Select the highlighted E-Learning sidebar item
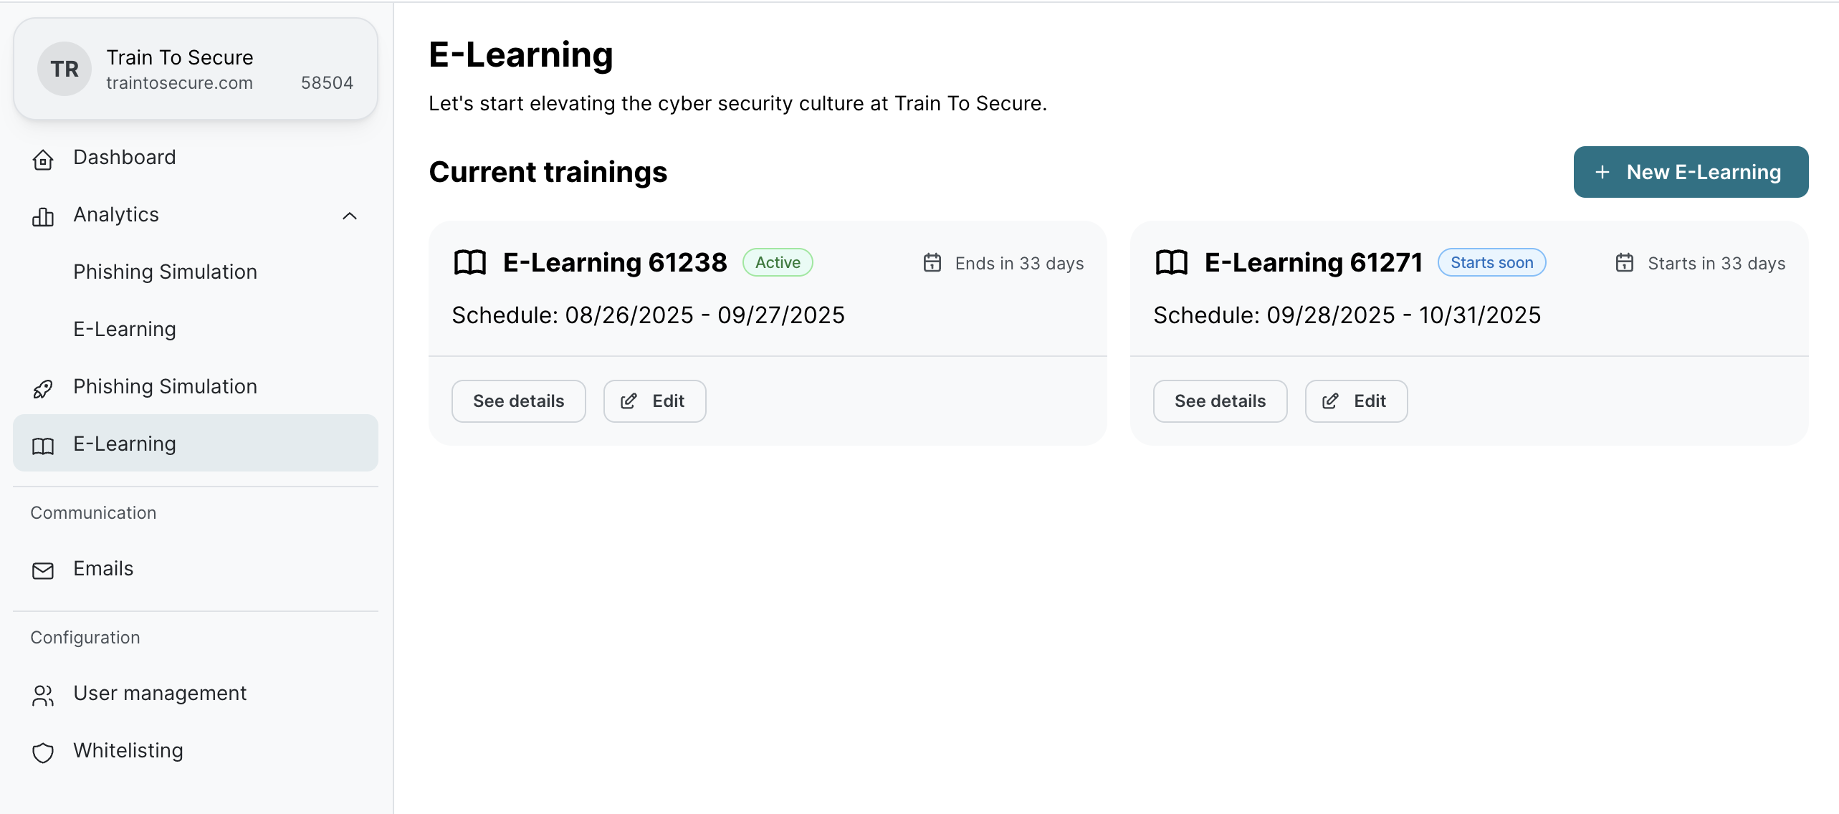1839x814 pixels. click(x=195, y=444)
